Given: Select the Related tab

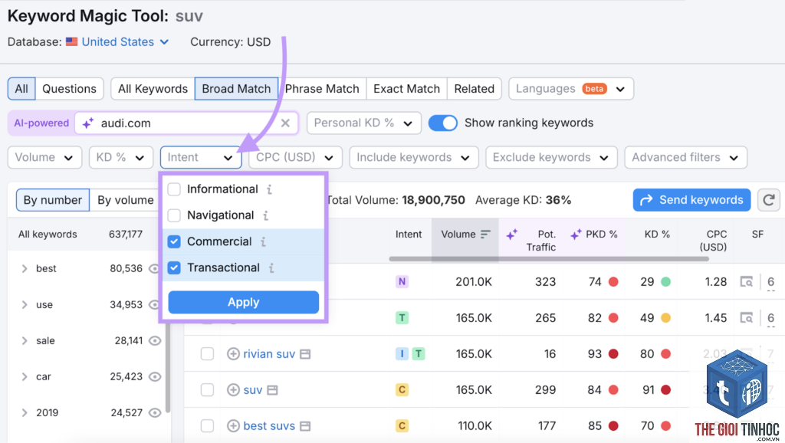Looking at the screenshot, I should point(474,89).
